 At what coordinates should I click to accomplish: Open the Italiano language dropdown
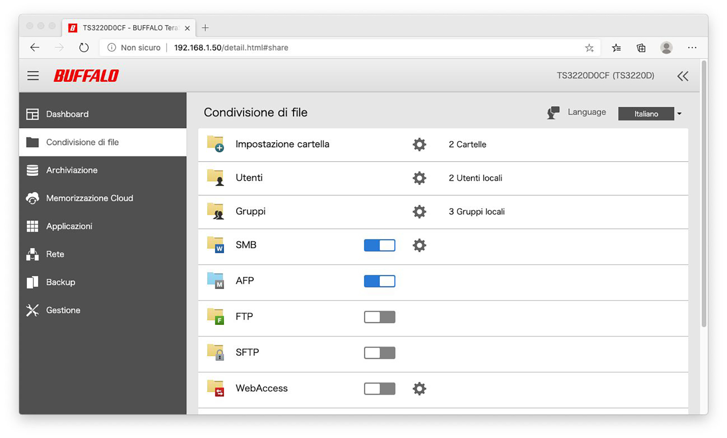(x=650, y=114)
